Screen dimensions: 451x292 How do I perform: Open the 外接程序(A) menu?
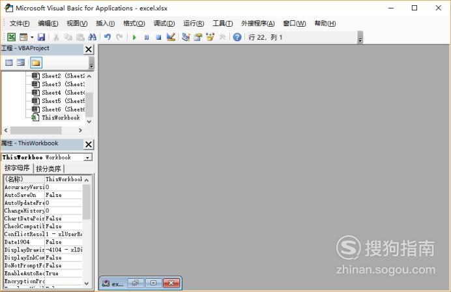[x=258, y=23]
